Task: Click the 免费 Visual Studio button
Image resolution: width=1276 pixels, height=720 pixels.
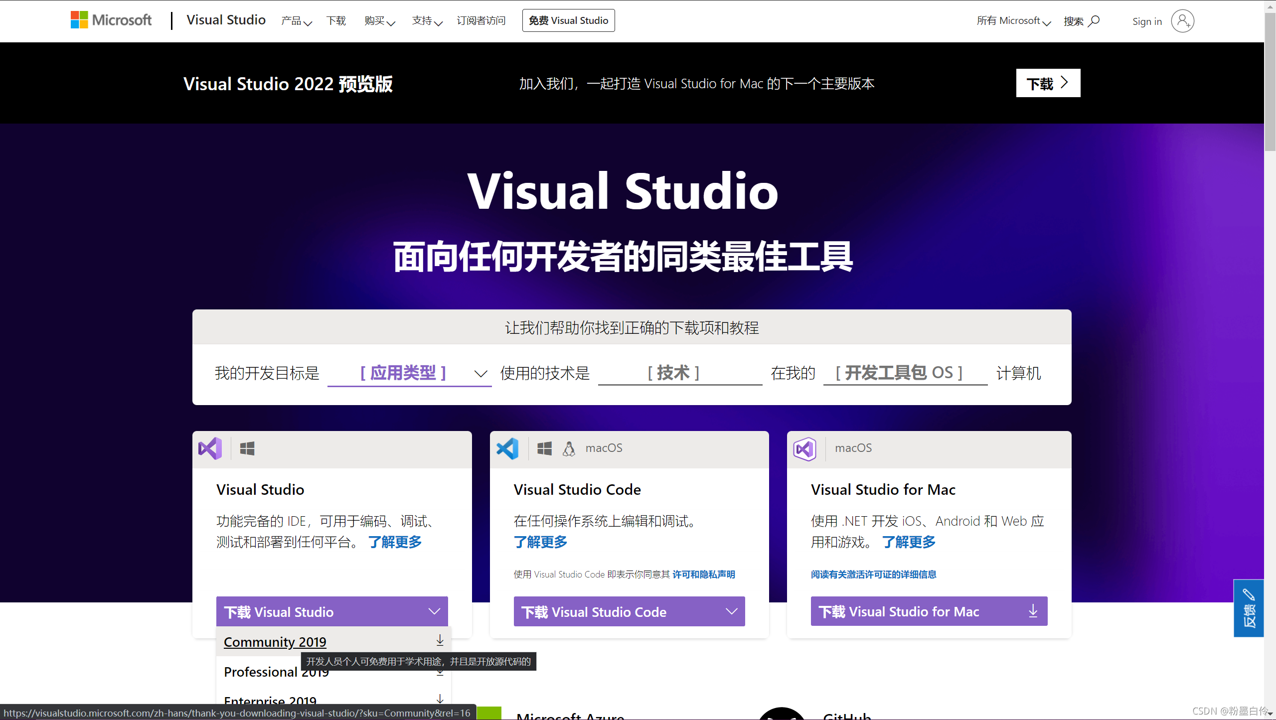Action: tap(568, 20)
